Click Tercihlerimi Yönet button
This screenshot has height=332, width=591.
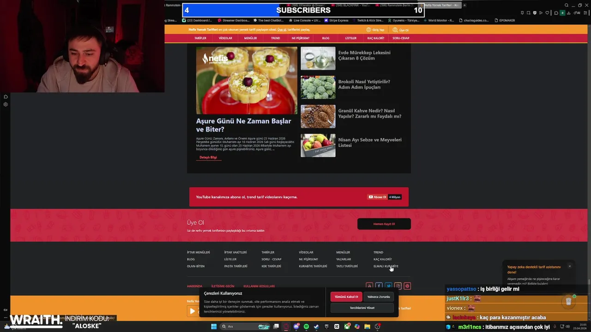pos(362,308)
